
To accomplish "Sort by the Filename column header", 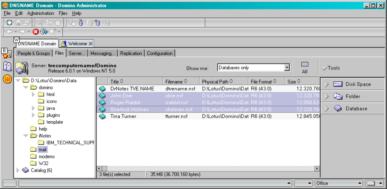I will pyautogui.click(x=181, y=81).
